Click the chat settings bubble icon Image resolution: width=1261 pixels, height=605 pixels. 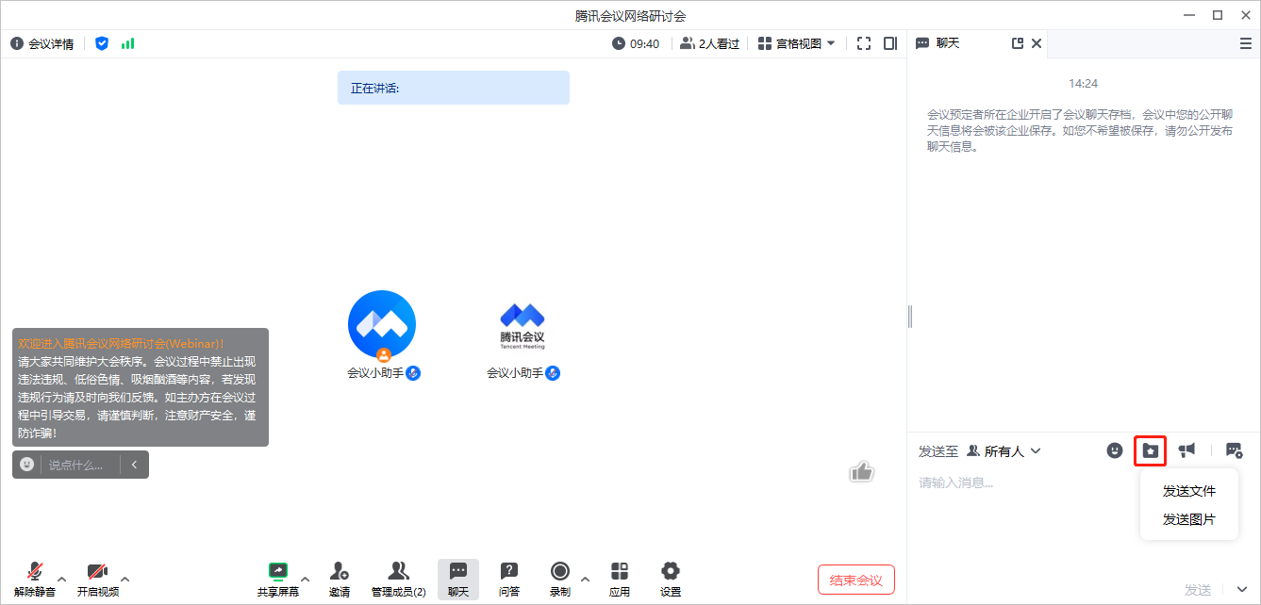tap(1234, 450)
